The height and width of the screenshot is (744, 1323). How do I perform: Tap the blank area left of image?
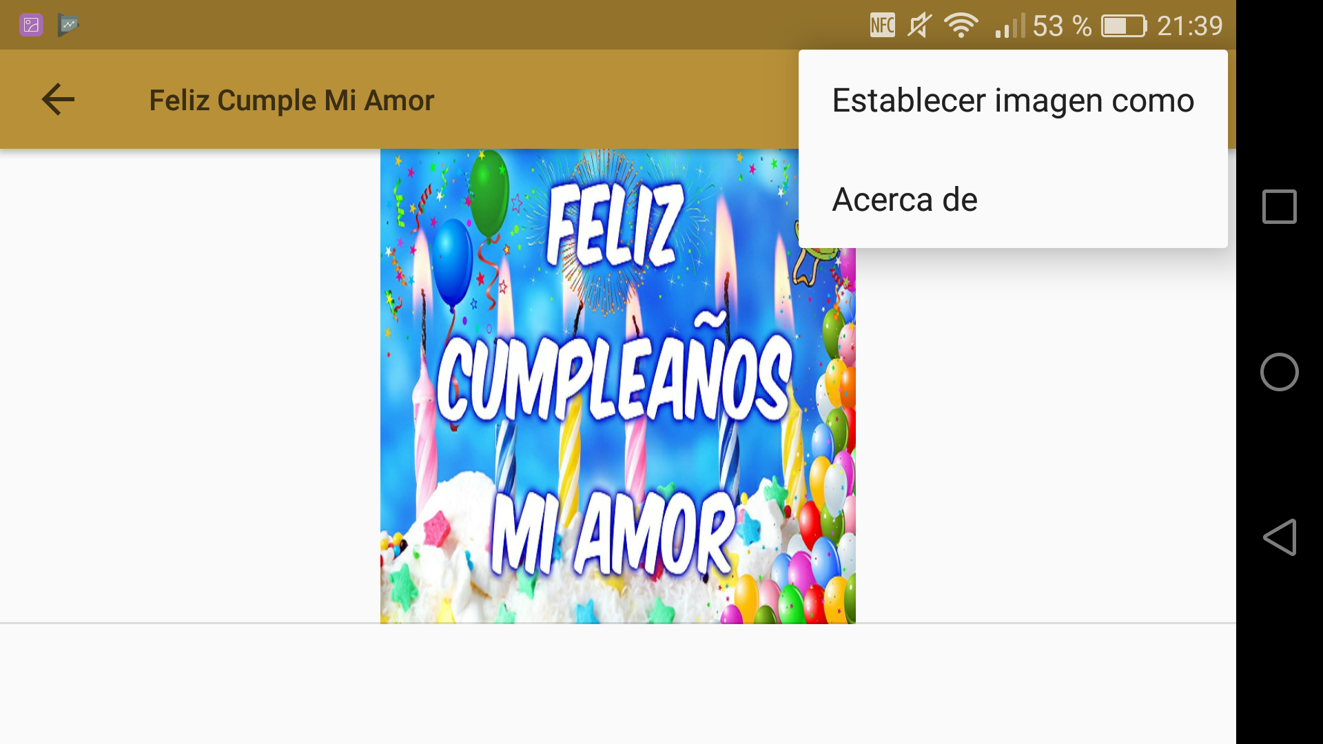point(189,386)
